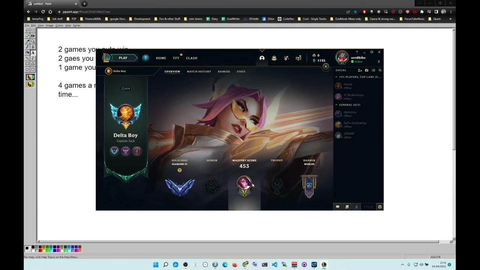Select the rectangular Select tool in Paint
The image size is (480, 270).
coord(33,30)
